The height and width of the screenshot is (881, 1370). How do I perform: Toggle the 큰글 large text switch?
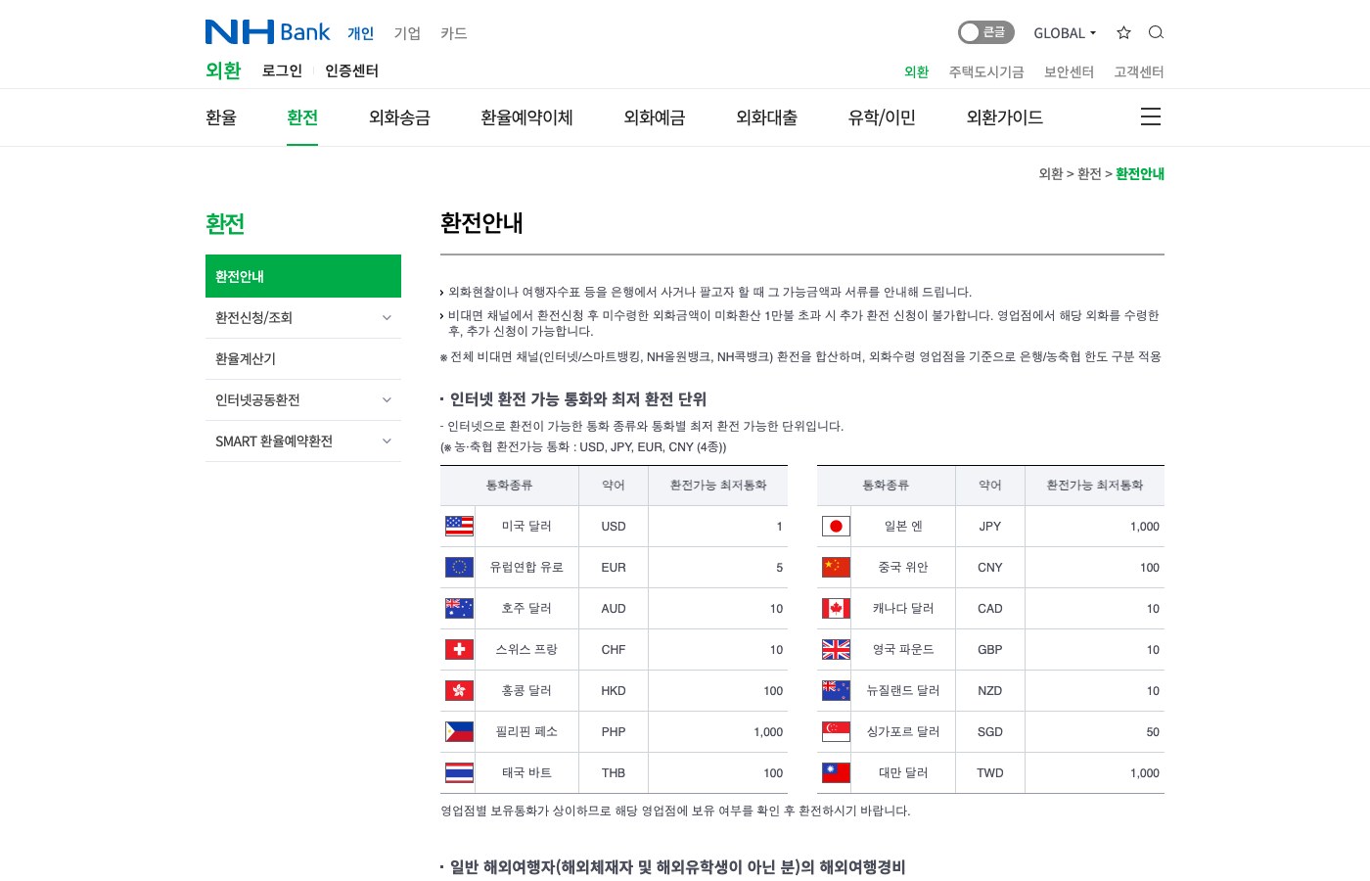click(x=985, y=32)
